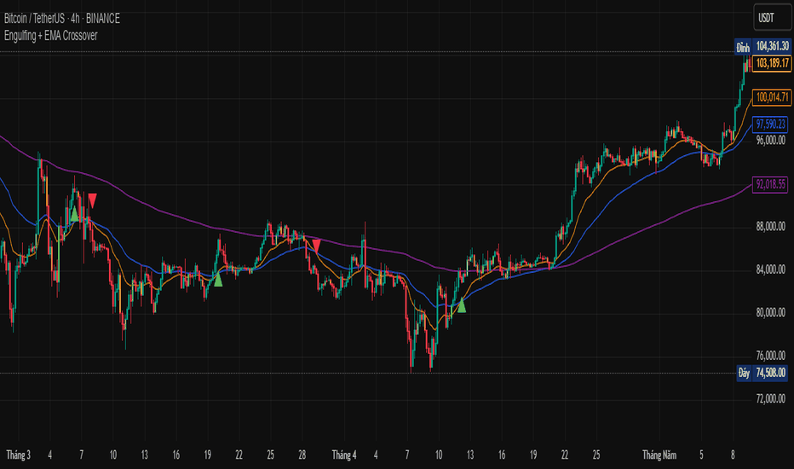Open the USDT currency selector
Screen dimensions: 794x469
[773, 18]
